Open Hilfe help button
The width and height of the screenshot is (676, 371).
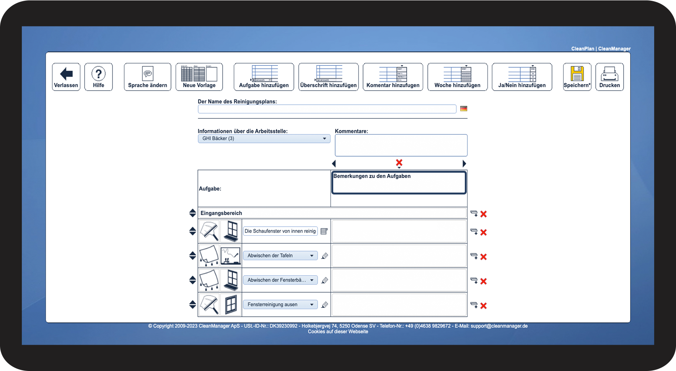98,77
